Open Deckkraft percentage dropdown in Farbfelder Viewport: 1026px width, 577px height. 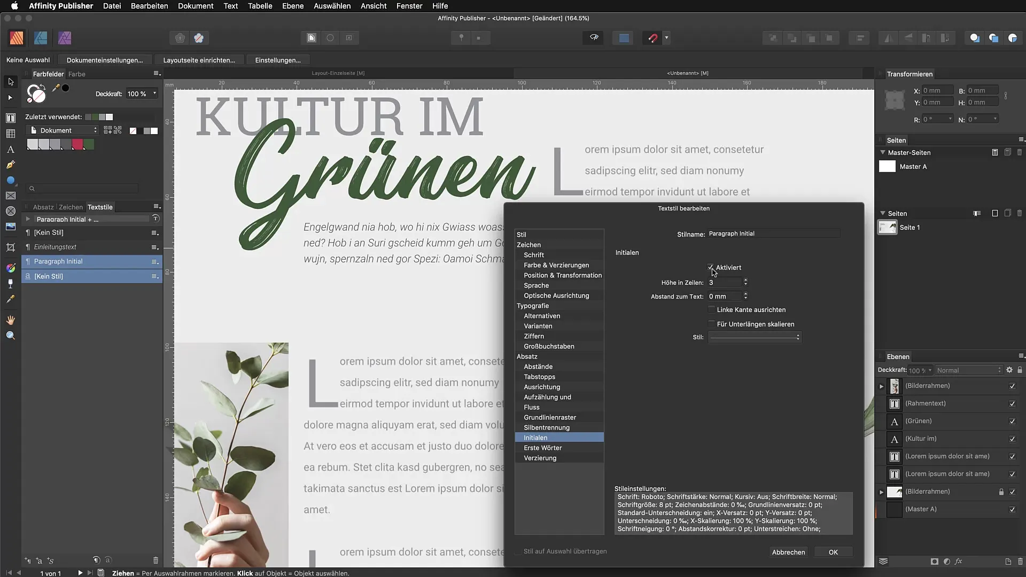pyautogui.click(x=155, y=93)
